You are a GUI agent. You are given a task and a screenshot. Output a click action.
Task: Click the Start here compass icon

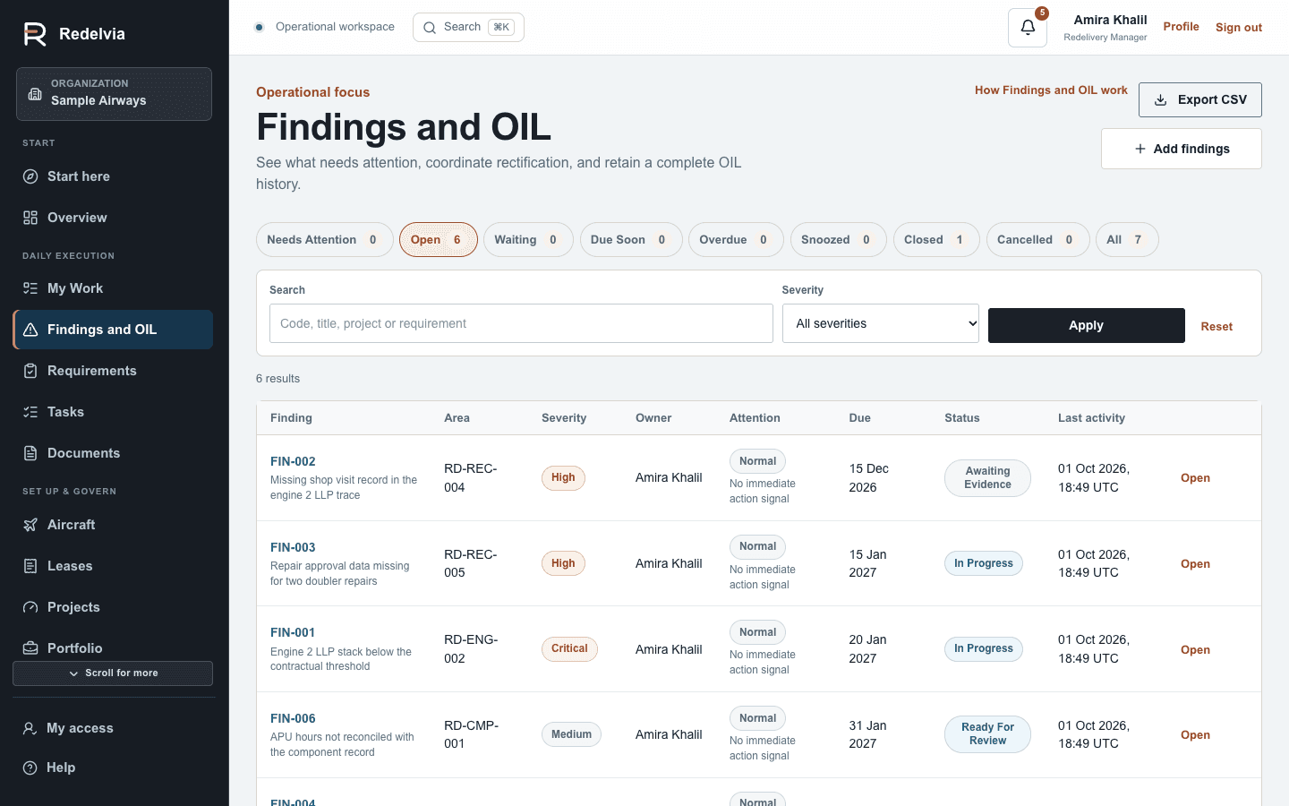30,176
